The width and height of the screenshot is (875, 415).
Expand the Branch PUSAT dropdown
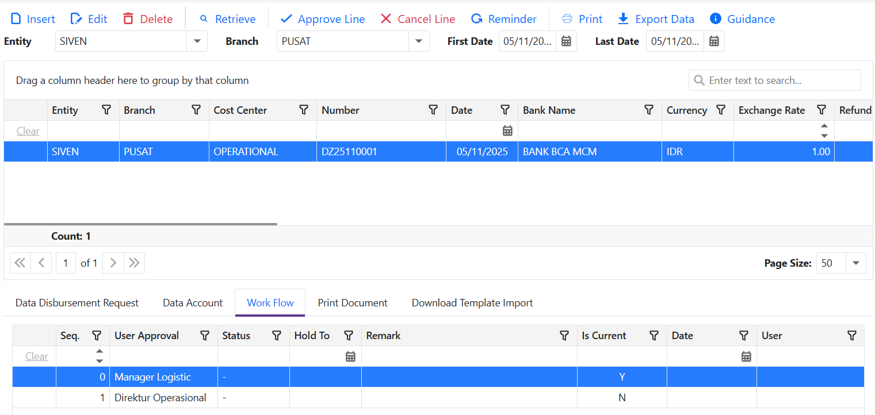[419, 41]
